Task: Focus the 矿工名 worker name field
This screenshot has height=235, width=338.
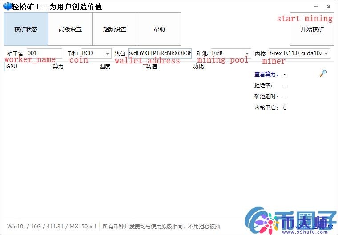Action: [44, 53]
